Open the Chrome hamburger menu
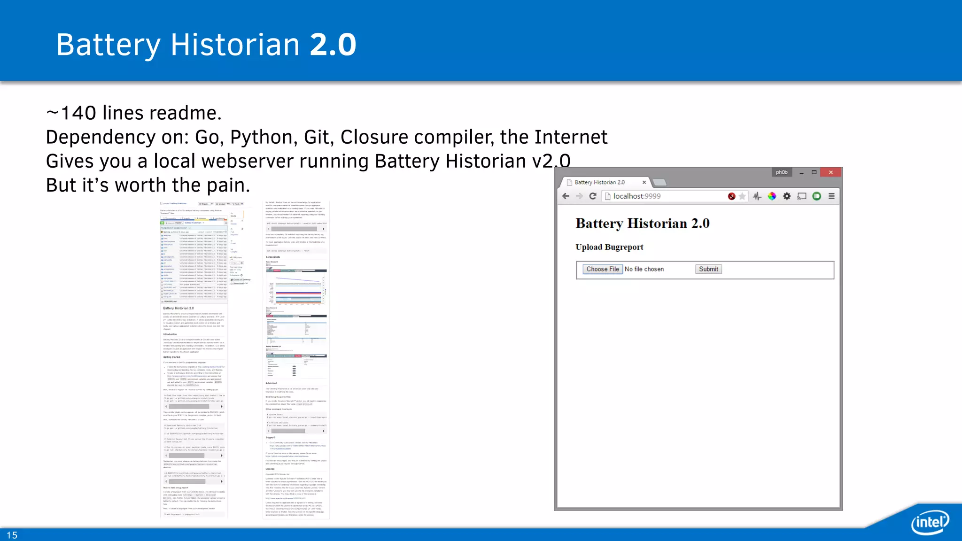962x541 pixels. 831,196
